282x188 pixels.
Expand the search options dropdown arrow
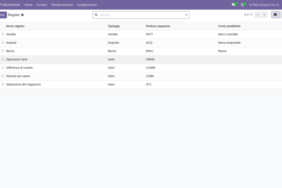click(186, 15)
